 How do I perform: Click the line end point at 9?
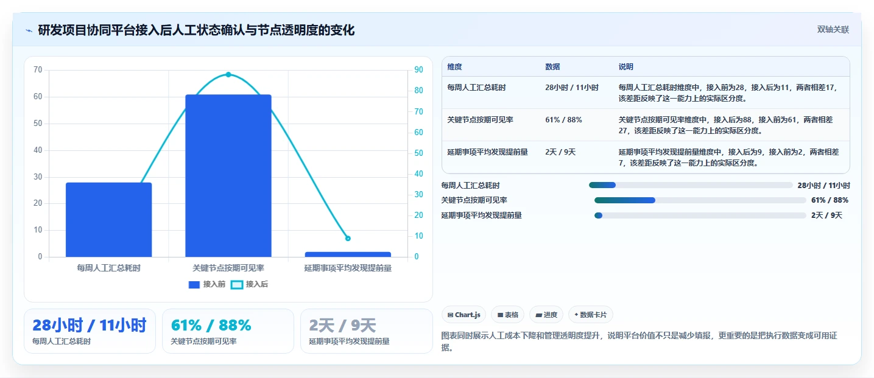pos(348,239)
